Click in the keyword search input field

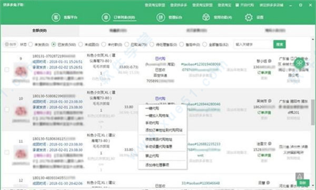point(253,44)
